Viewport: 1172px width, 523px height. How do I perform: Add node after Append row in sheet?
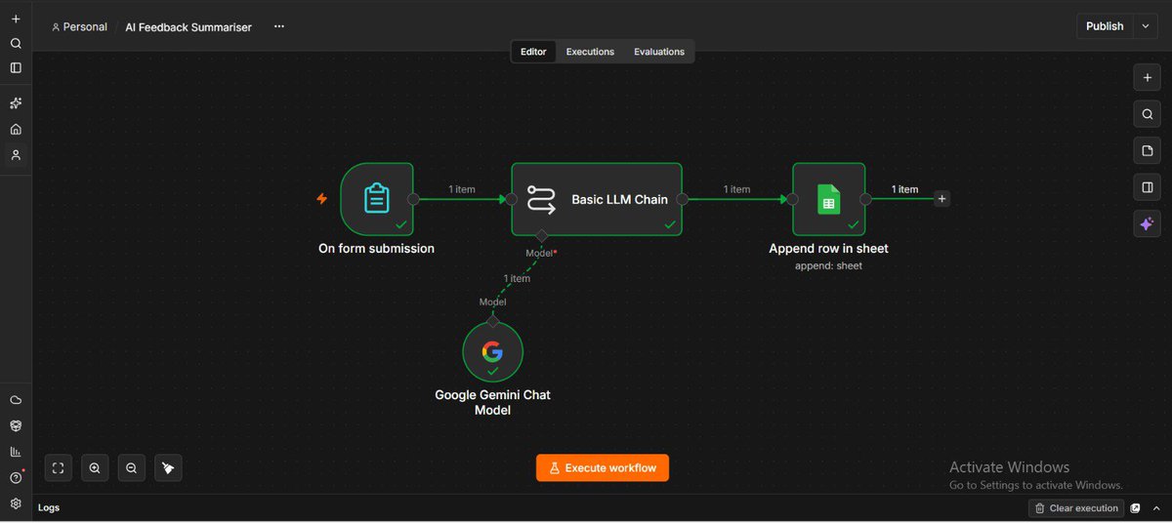click(942, 199)
